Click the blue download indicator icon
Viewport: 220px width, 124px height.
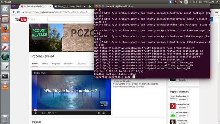click(x=170, y=2)
